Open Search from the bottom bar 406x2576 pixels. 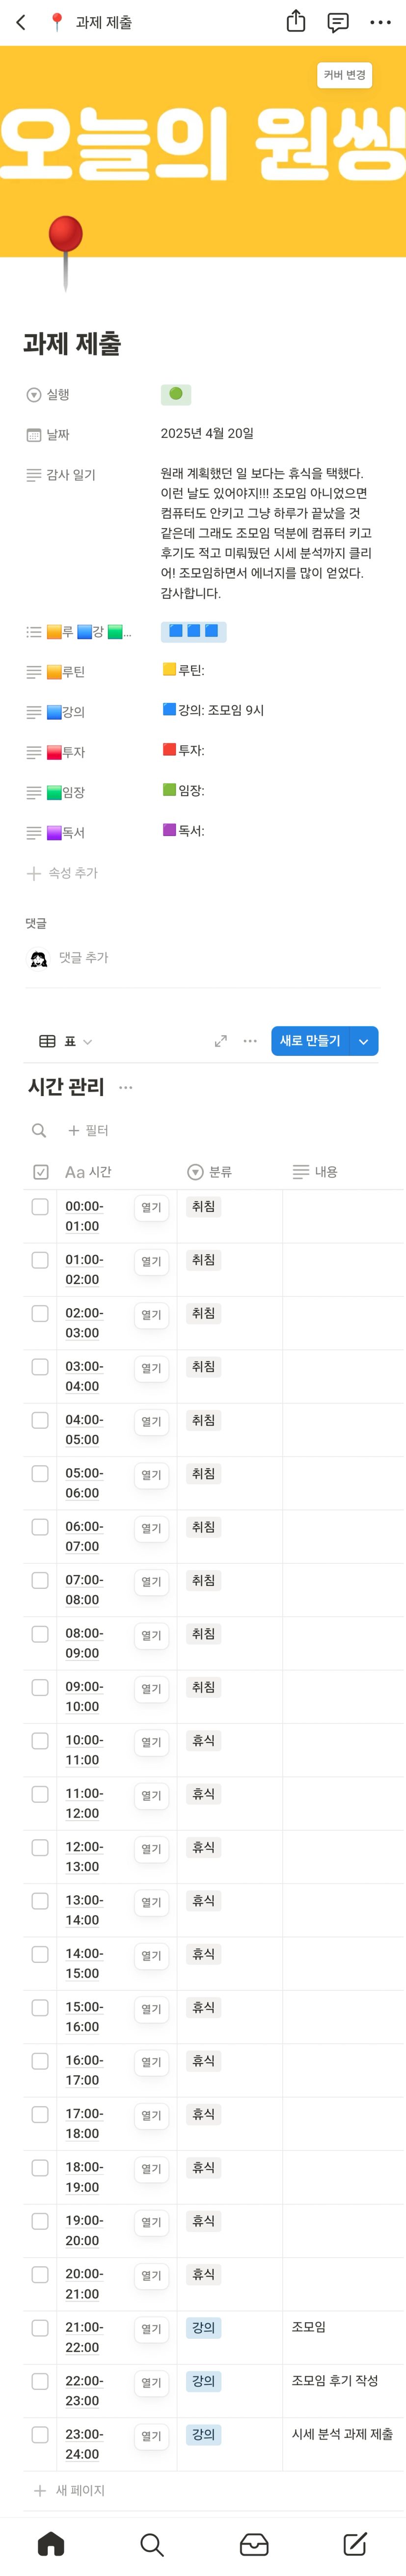click(152, 2544)
